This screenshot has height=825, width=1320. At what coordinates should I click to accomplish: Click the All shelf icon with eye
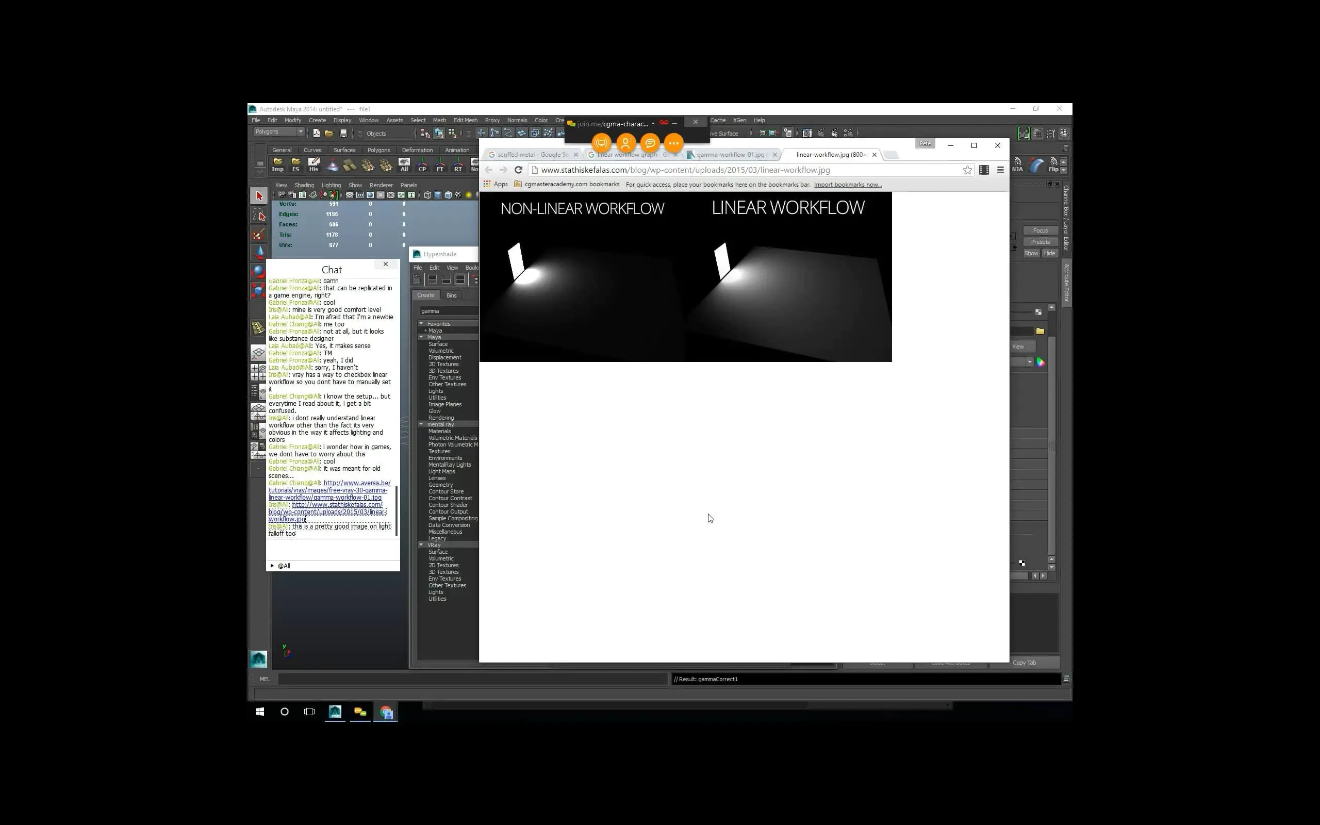[x=404, y=165]
